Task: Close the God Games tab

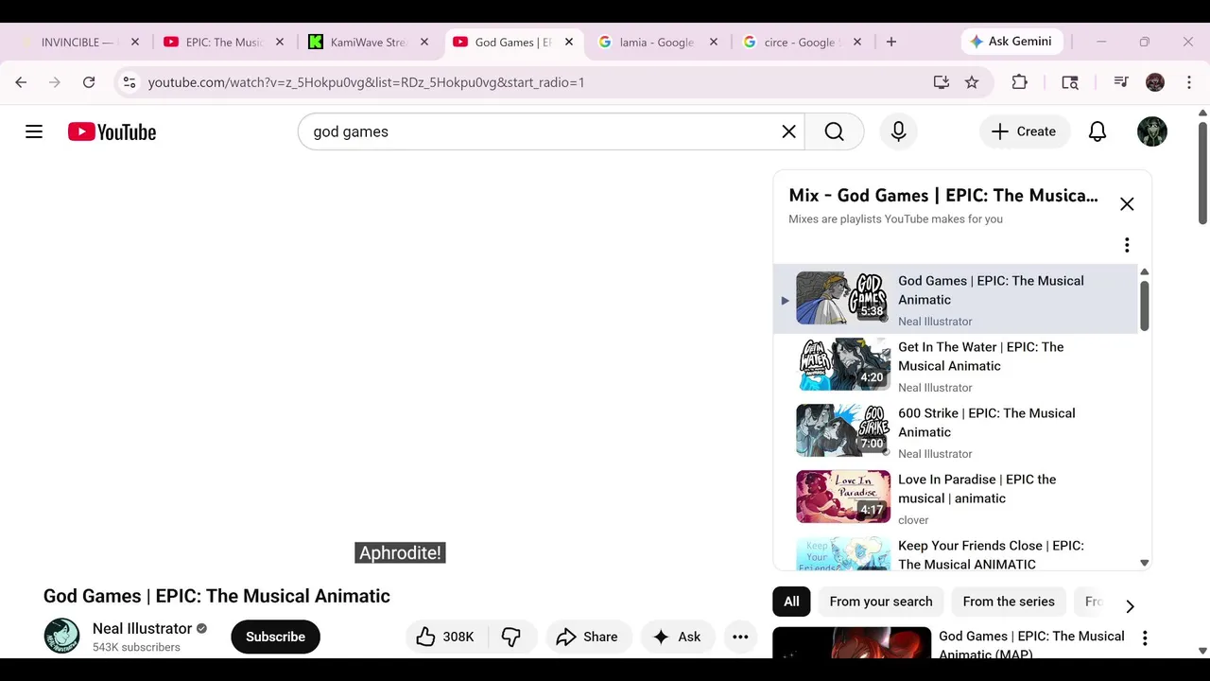Action: tap(569, 42)
